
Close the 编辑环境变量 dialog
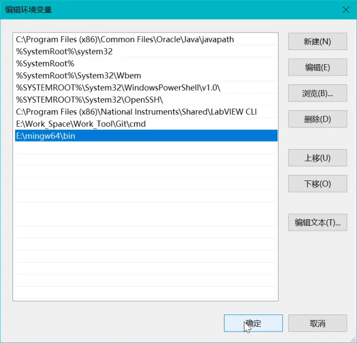click(346, 10)
